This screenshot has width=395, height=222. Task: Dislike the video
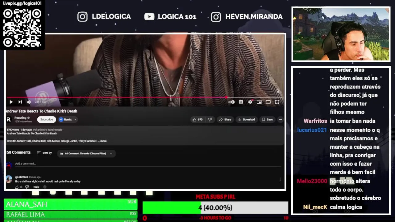[x=210, y=120]
